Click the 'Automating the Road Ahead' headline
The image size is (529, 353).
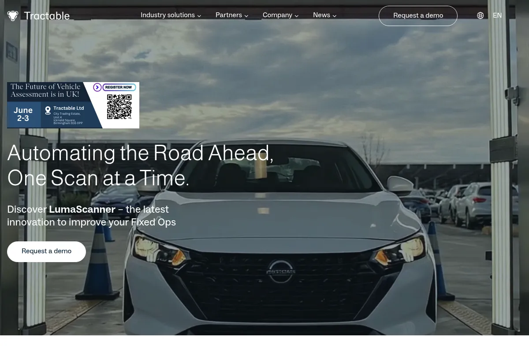coord(140,153)
